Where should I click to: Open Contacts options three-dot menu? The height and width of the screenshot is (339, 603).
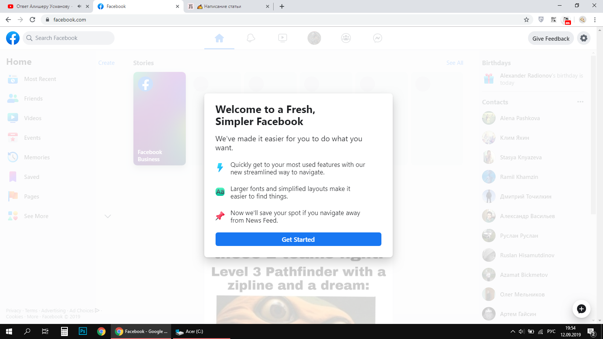click(x=580, y=102)
